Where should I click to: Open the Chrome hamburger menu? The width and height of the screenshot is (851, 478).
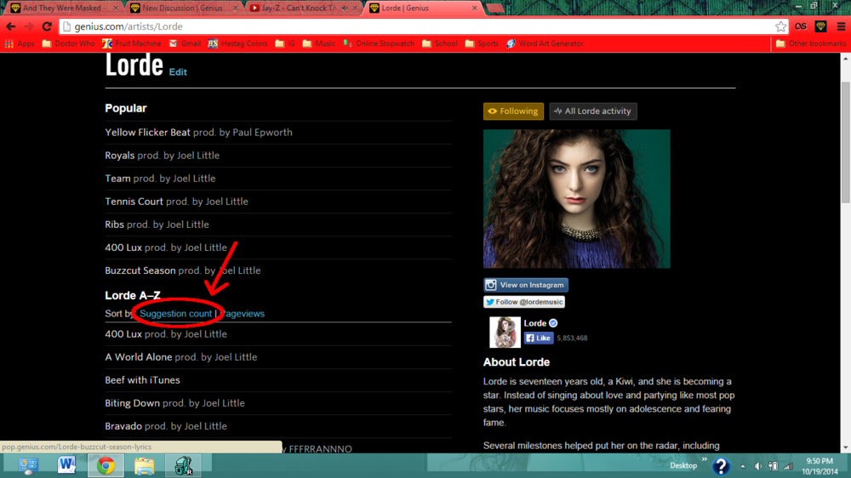coord(841,26)
